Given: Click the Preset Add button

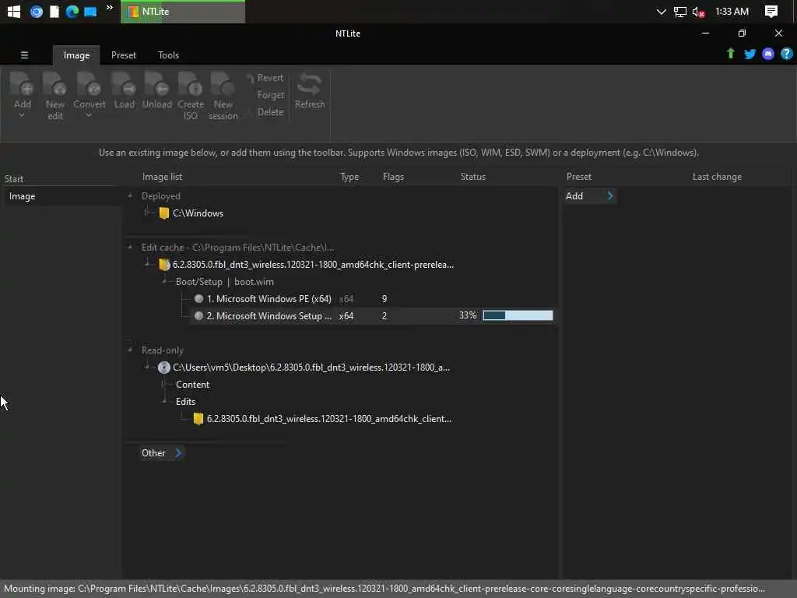Looking at the screenshot, I should click(590, 195).
